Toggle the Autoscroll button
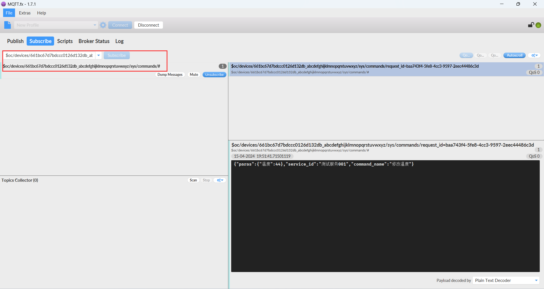The height and width of the screenshot is (289, 544). (515, 55)
